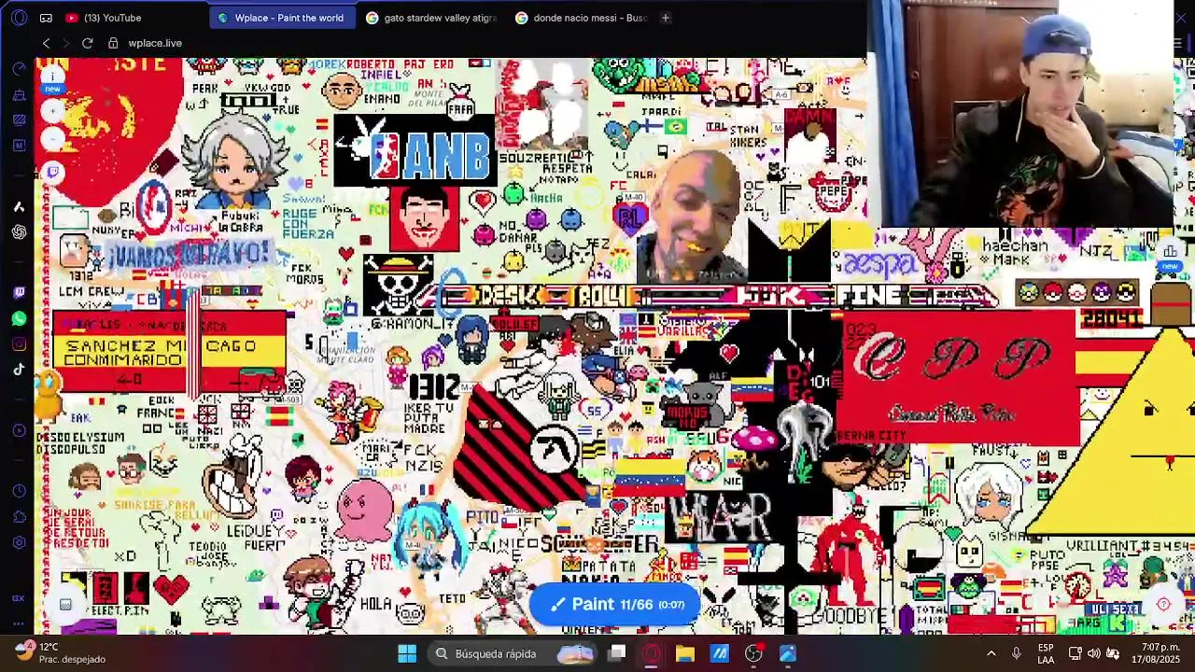
Task: Open Opera GX from the taskbar
Action: click(651, 653)
